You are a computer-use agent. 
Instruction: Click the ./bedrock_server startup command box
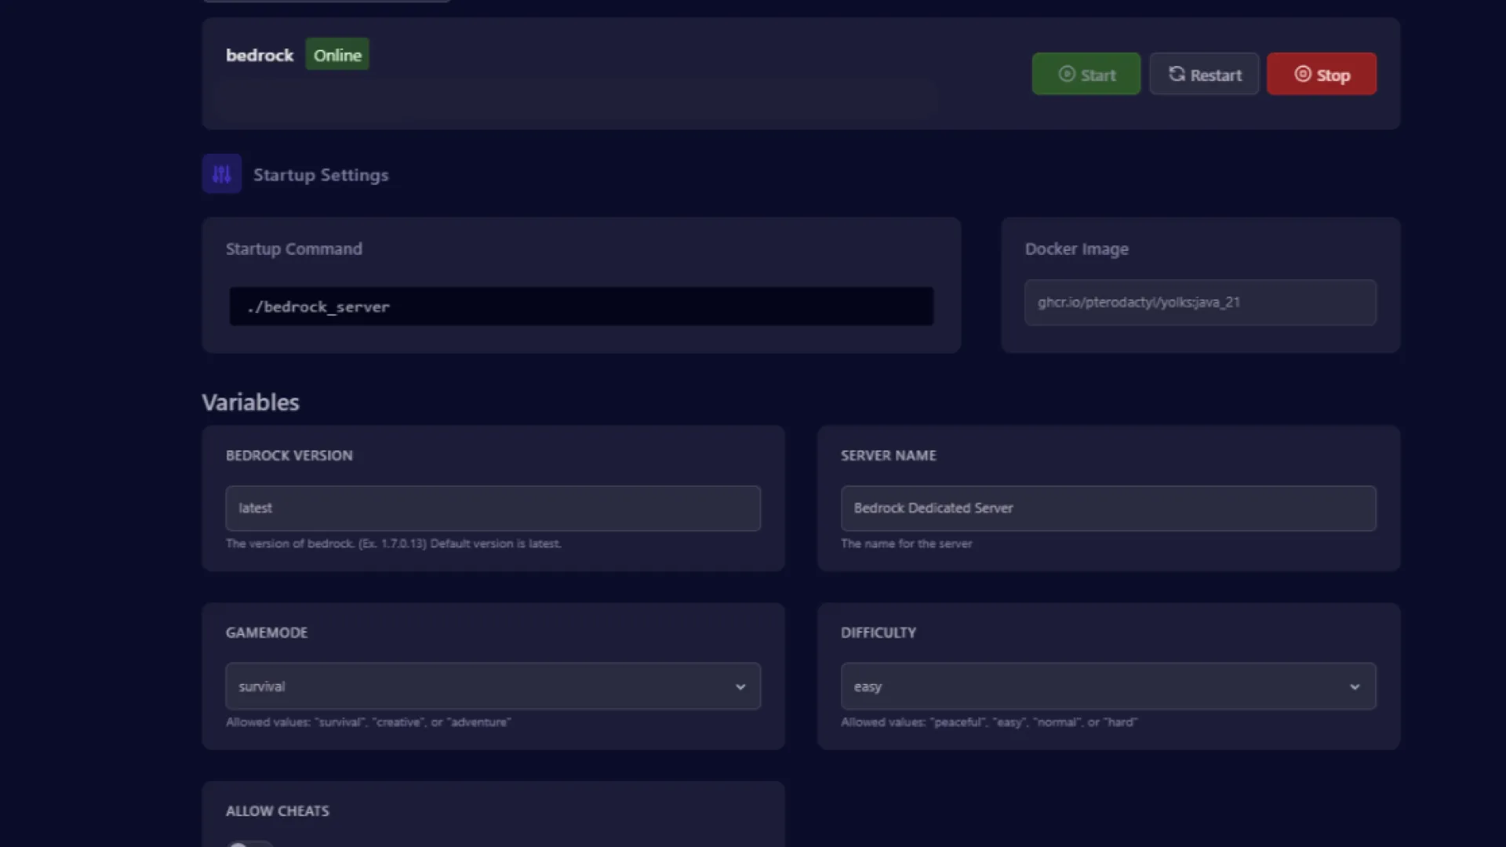tap(580, 307)
